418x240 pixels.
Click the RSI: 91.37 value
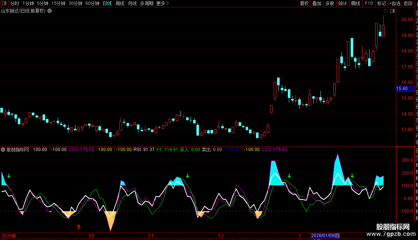tap(144, 150)
